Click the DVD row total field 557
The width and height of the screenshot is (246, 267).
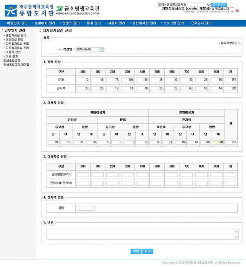[x=231, y=80]
